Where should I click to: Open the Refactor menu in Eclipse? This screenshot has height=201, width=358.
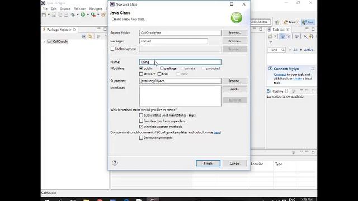79,9
